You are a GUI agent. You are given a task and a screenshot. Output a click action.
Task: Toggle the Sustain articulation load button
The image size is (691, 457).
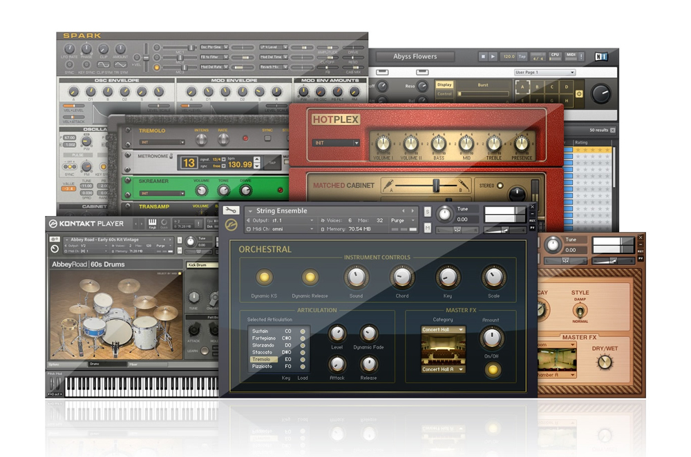click(x=303, y=331)
